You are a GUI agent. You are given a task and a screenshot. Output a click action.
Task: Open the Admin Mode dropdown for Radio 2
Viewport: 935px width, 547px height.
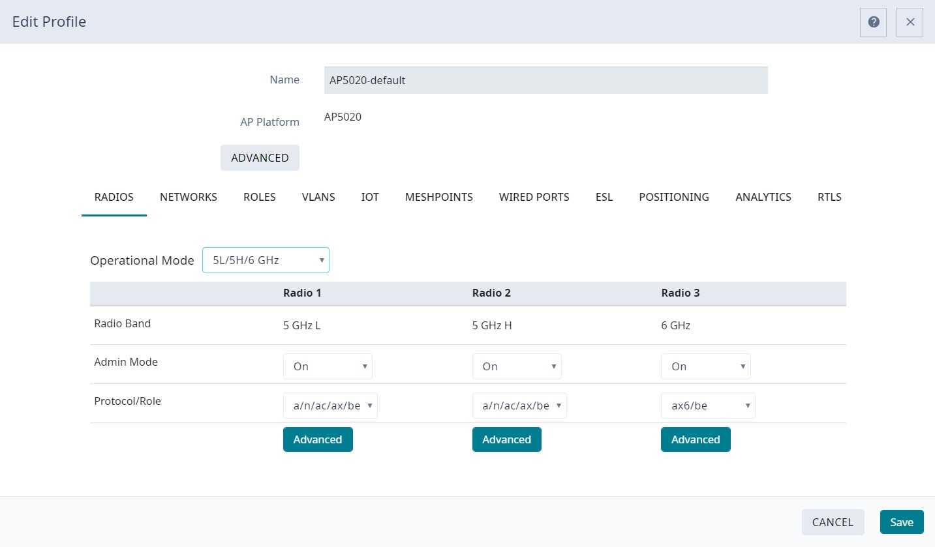click(517, 366)
